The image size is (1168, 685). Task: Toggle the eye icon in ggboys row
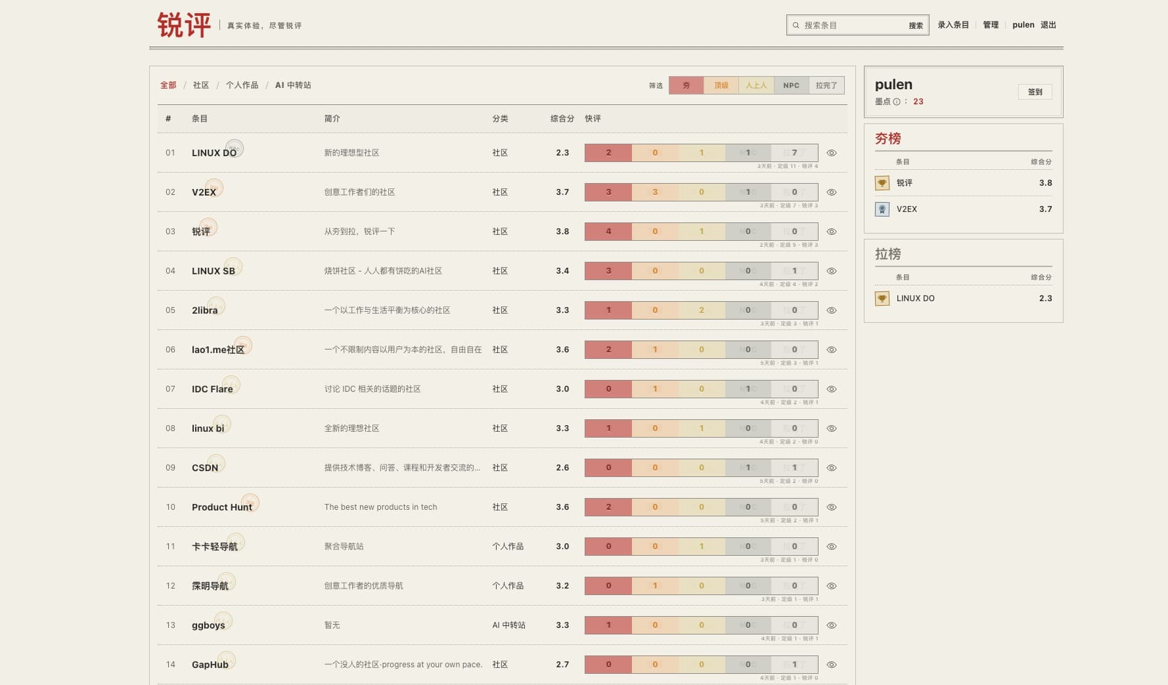pyautogui.click(x=832, y=625)
